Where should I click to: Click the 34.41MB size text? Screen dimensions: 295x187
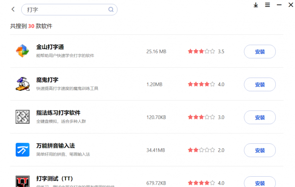tap(155, 150)
